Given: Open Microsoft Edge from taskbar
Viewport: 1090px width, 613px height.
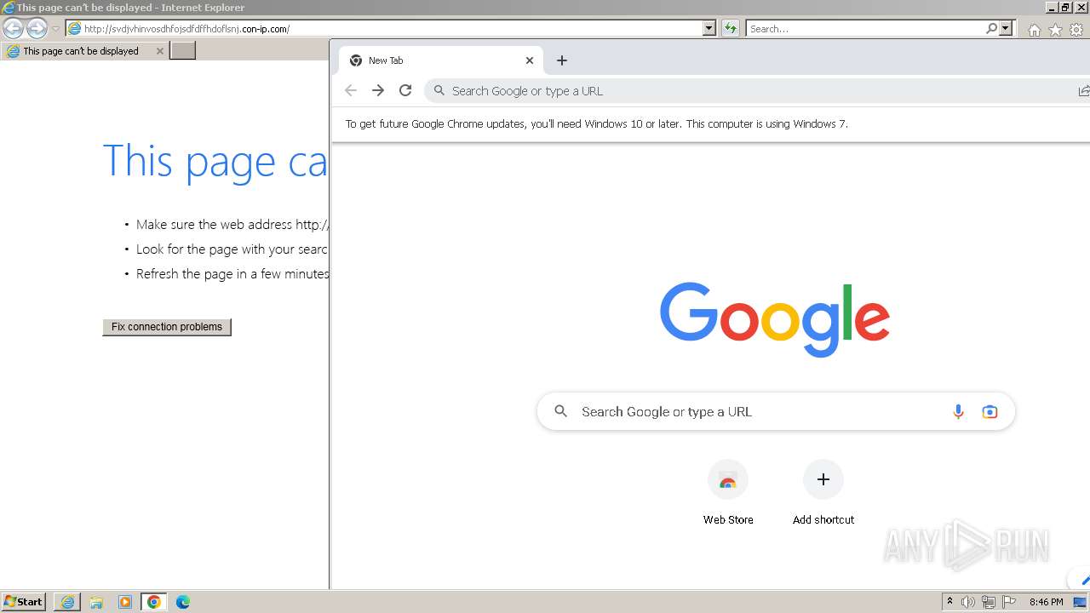Looking at the screenshot, I should click(183, 602).
